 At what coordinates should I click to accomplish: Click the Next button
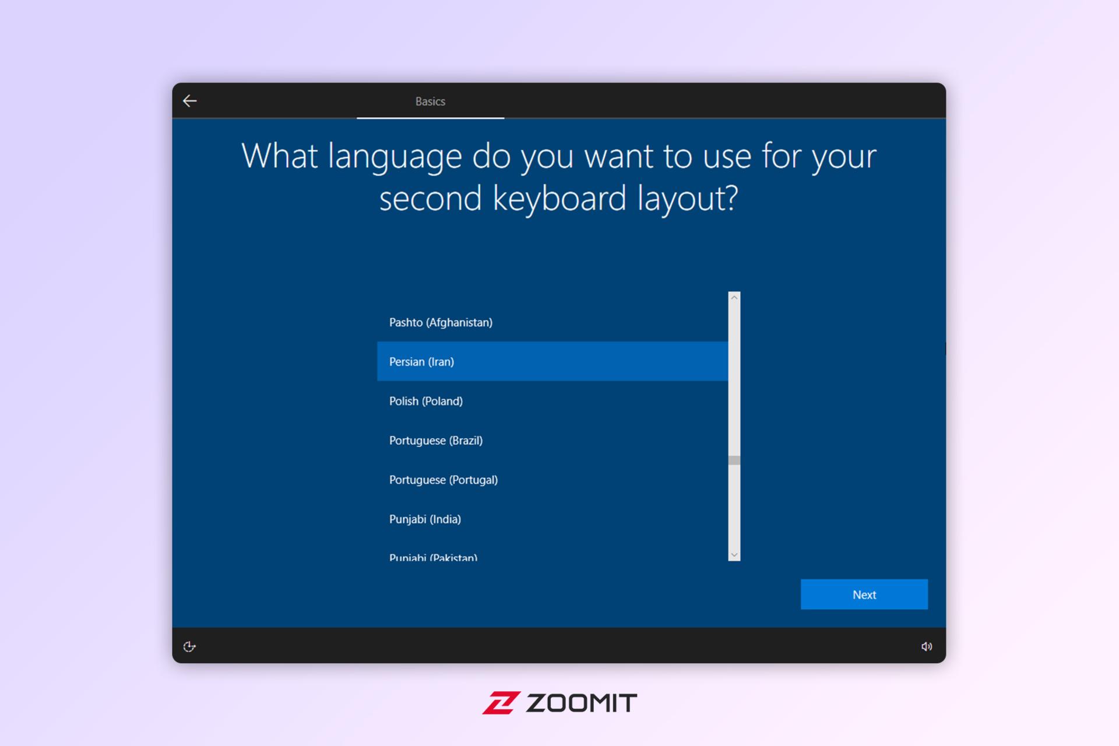coord(864,594)
